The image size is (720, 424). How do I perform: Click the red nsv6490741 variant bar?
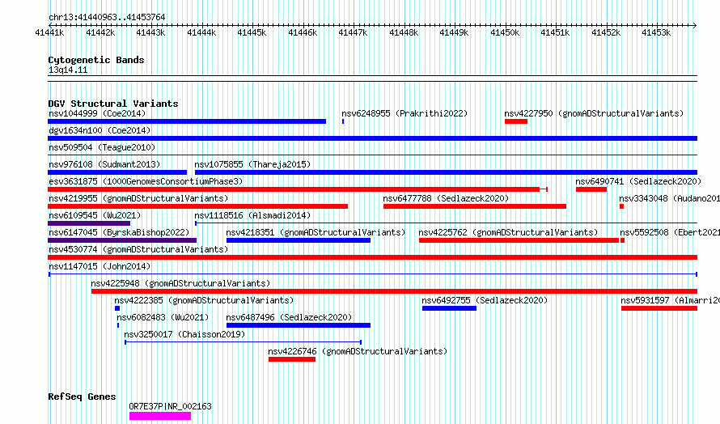point(591,189)
